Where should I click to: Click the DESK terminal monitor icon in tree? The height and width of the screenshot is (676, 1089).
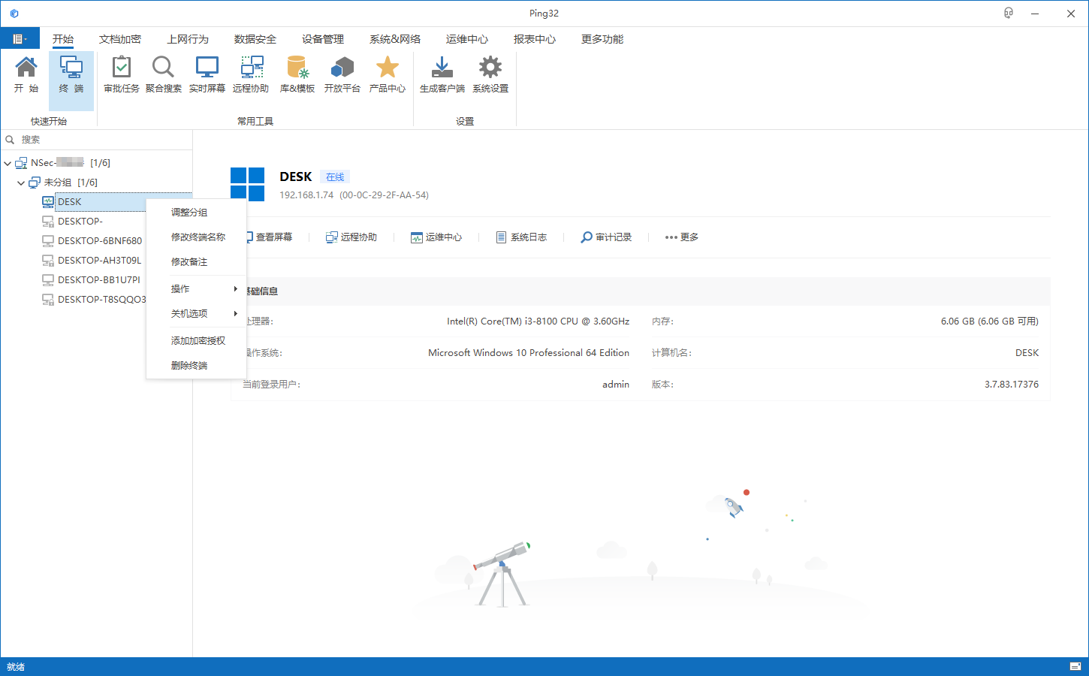(48, 201)
